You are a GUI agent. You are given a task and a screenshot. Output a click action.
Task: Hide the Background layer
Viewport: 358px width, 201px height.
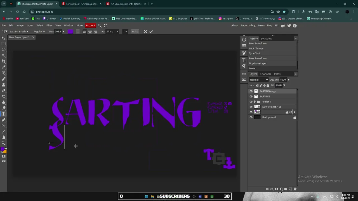point(251,117)
